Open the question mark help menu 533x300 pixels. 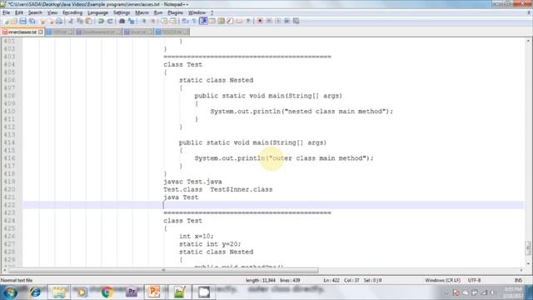212,12
